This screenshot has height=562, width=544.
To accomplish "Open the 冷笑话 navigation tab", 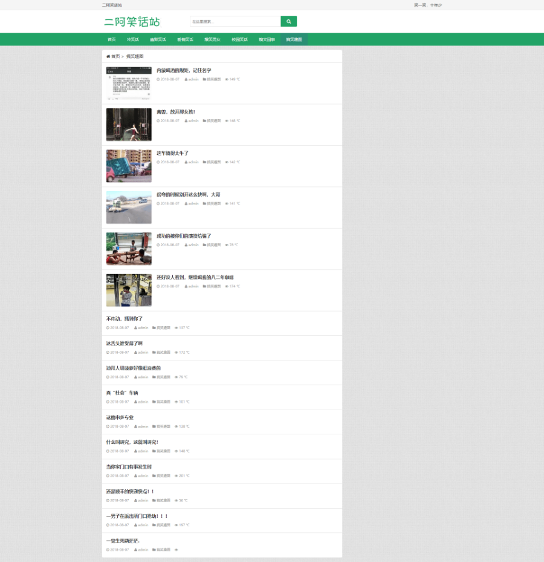I will [x=132, y=39].
